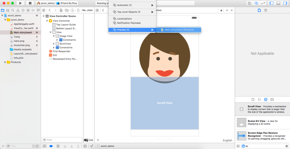This screenshot has height=149, width=290.
Task: Open the related items grid menu
Action: pyautogui.click(x=44, y=10)
